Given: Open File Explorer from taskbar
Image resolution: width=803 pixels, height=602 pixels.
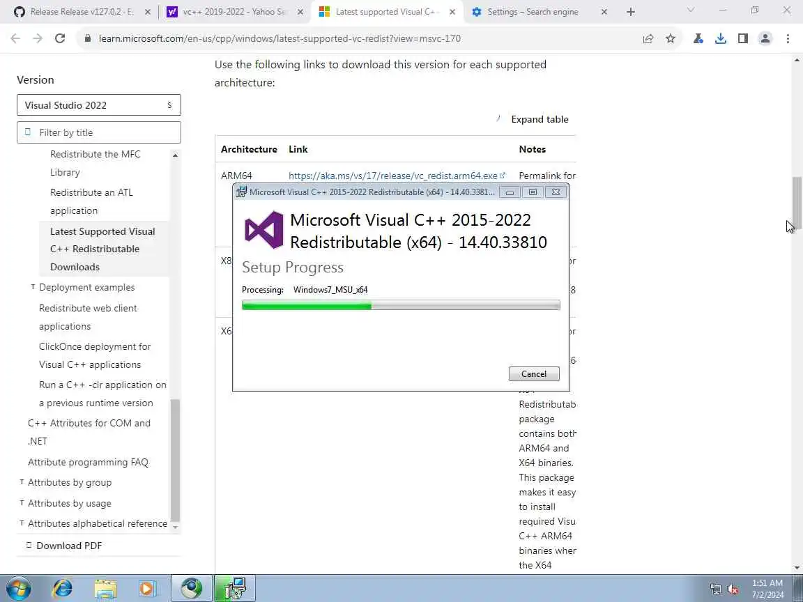Looking at the screenshot, I should point(105,589).
